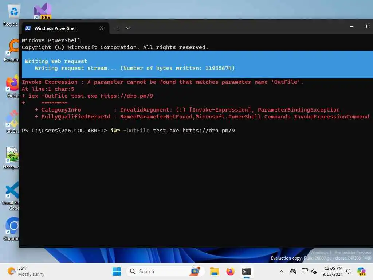Maximize the terminal window

point(368,27)
